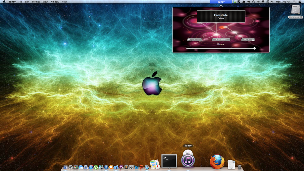Click the Tuney menu bar status item
Viewport: 304px width, 171px height.
[221, 2]
